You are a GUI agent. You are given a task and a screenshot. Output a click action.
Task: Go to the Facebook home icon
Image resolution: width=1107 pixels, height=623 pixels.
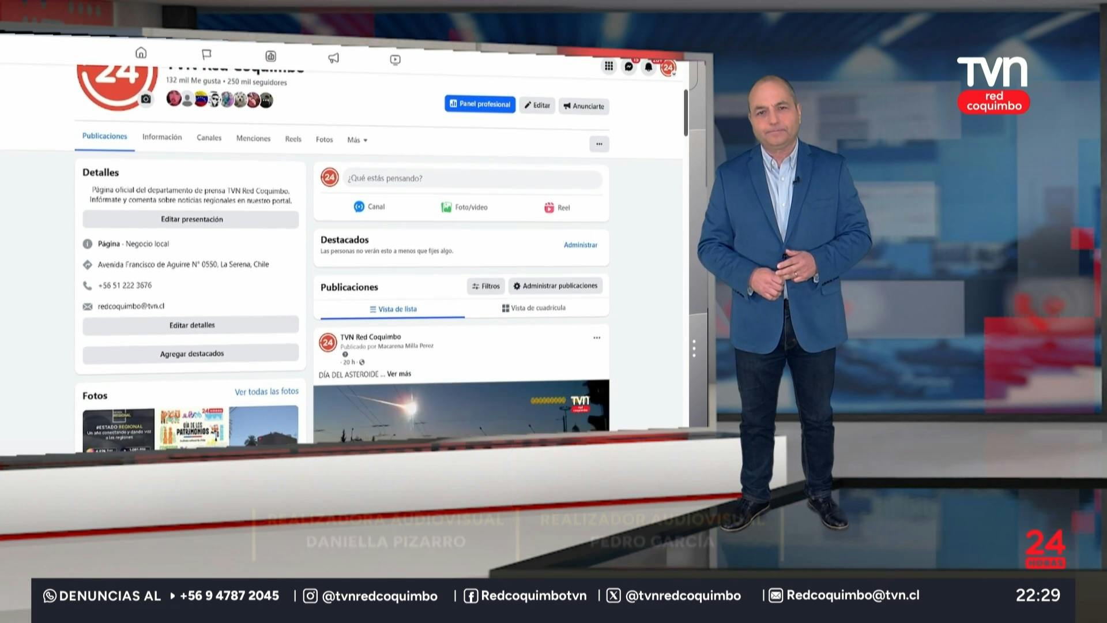pyautogui.click(x=141, y=53)
